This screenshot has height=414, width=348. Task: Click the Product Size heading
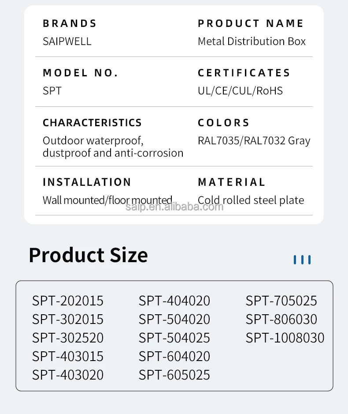88,255
